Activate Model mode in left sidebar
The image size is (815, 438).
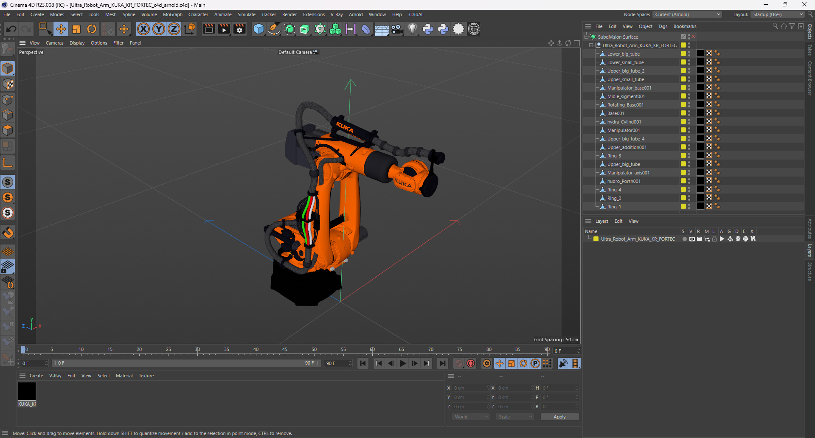point(8,68)
